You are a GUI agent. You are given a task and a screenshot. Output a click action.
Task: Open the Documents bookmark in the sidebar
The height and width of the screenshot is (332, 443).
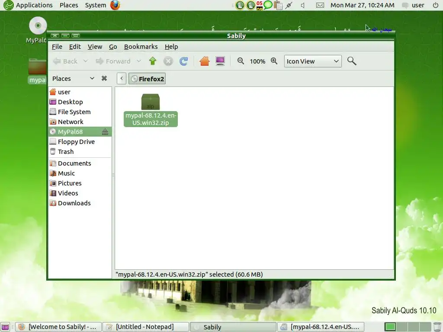pyautogui.click(x=80, y=163)
